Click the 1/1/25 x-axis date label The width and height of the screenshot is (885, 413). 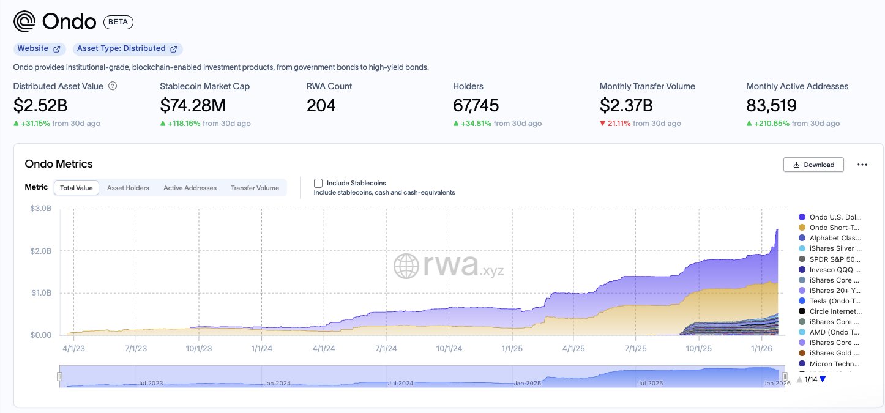512,348
